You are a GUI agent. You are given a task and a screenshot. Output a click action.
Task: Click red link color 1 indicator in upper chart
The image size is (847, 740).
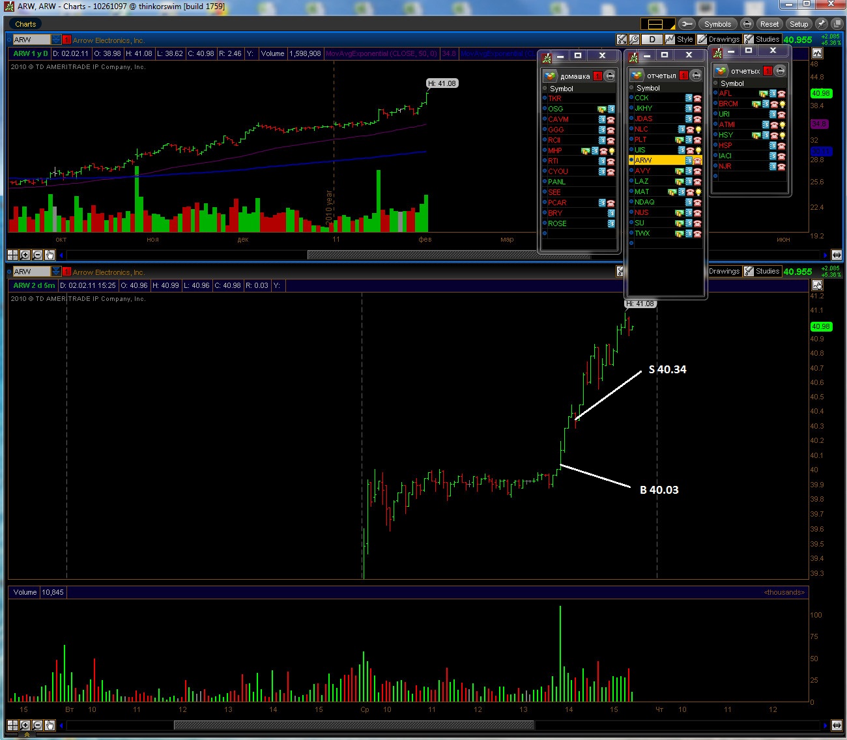click(x=66, y=40)
